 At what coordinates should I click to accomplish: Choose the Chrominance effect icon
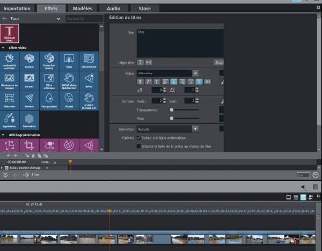tap(89, 60)
